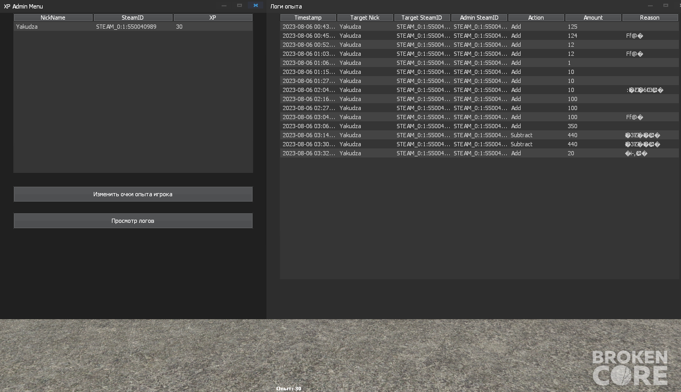Sort the player list by XP header
The width and height of the screenshot is (681, 392).
point(213,18)
